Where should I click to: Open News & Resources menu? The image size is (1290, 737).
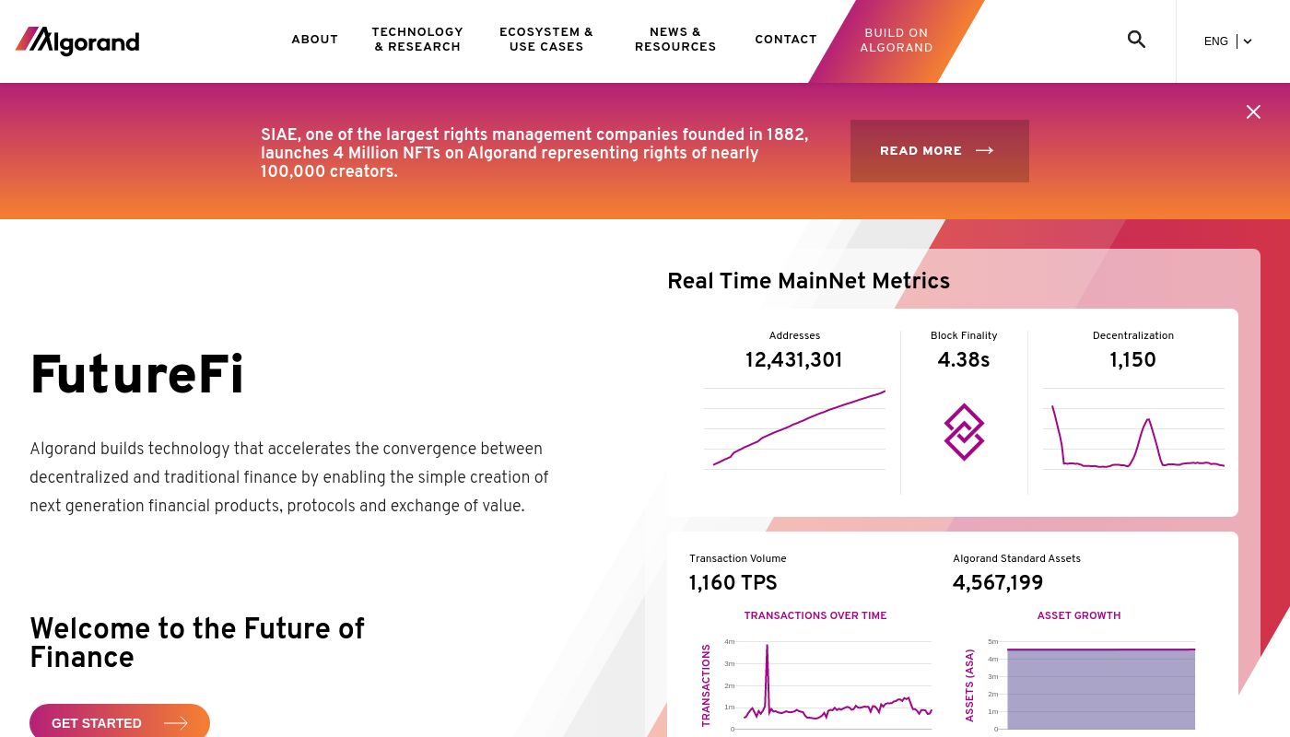pyautogui.click(x=675, y=40)
